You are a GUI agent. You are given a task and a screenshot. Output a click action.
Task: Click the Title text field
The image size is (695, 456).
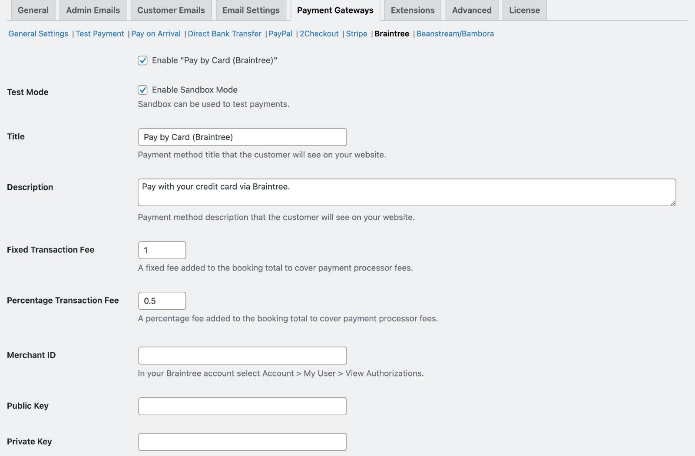[x=242, y=137]
